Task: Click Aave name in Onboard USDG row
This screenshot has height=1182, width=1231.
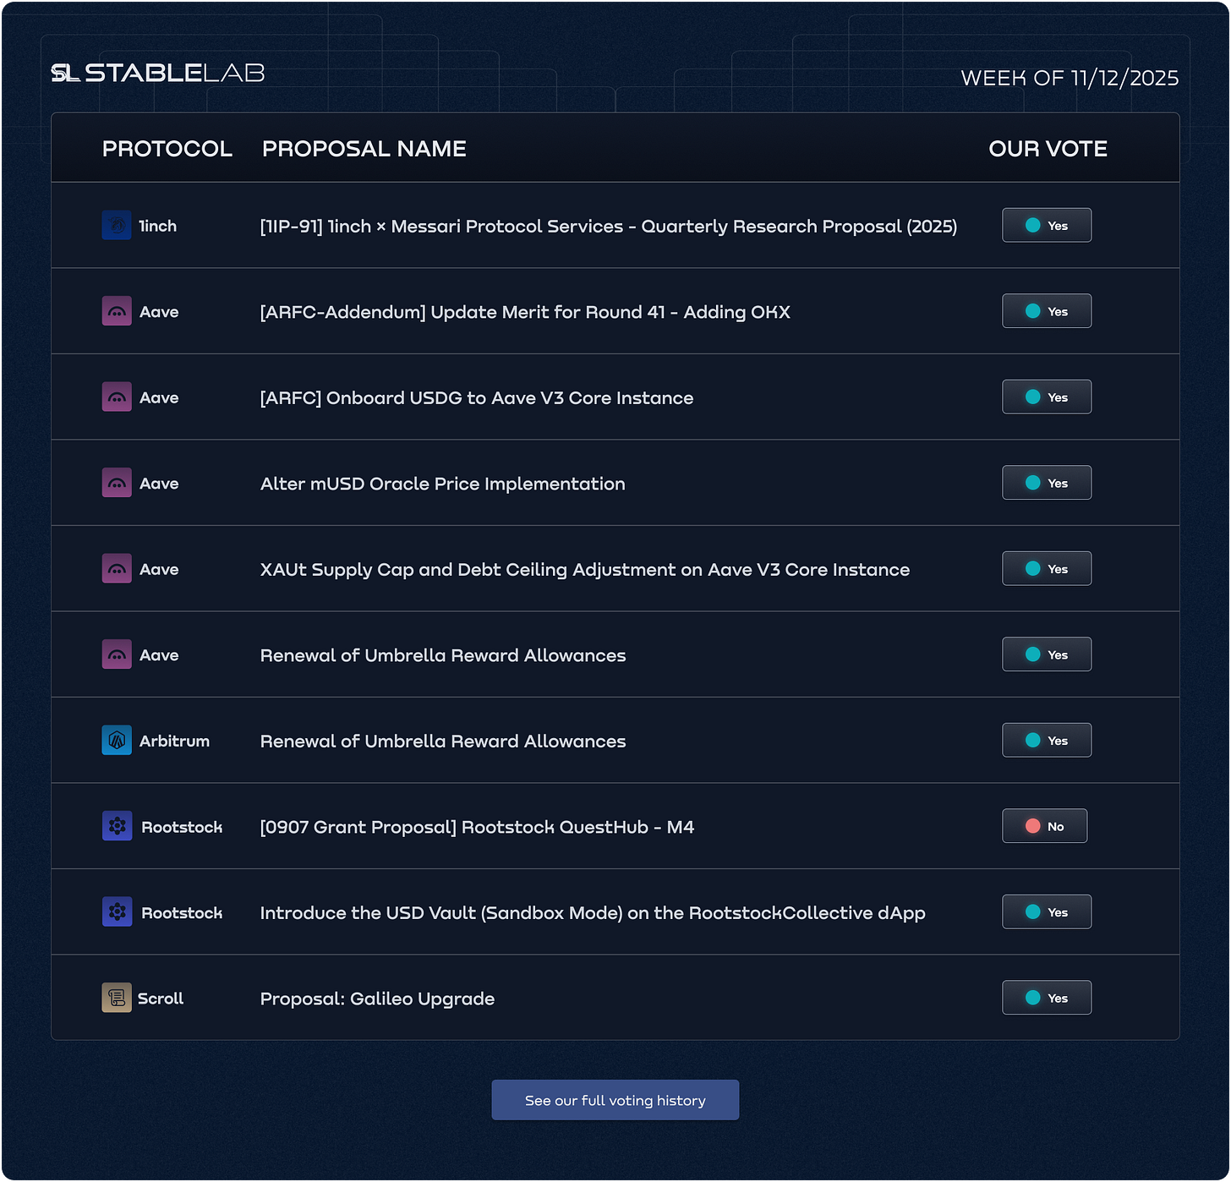Action: click(159, 397)
